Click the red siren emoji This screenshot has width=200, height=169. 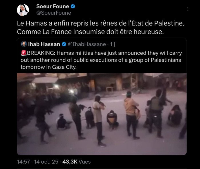[x=24, y=53]
